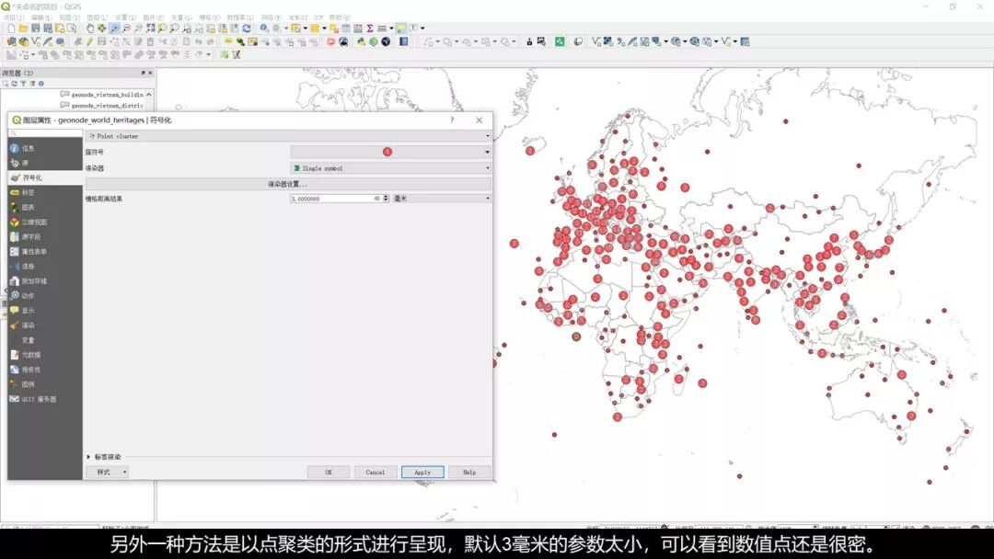
Task: Click the 渲染器设置... button
Action: click(x=288, y=184)
